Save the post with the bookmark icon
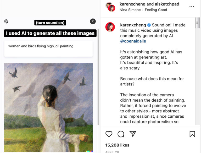The width and height of the screenshot is (201, 153). point(192,134)
